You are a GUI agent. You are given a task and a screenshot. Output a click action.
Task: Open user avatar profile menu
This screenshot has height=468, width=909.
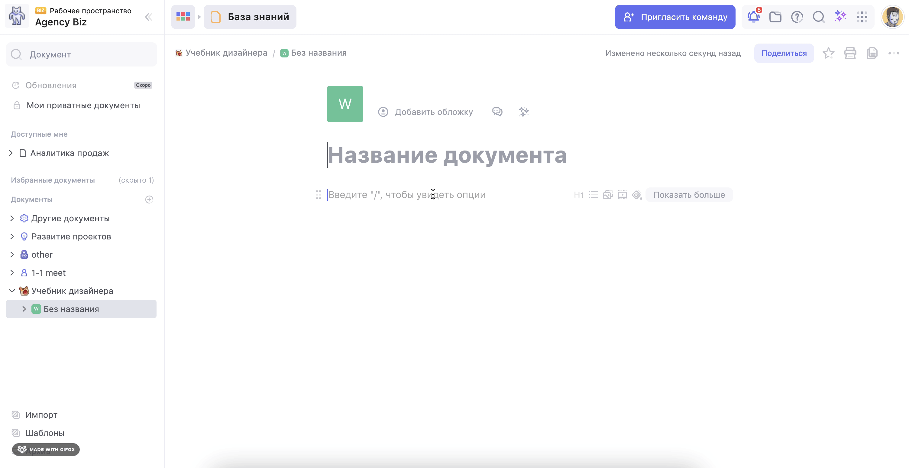pyautogui.click(x=893, y=17)
